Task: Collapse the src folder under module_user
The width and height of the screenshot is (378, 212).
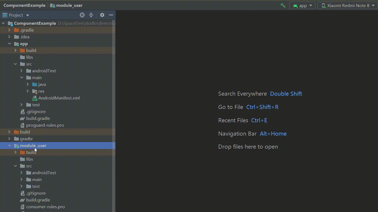Action: click(15, 166)
